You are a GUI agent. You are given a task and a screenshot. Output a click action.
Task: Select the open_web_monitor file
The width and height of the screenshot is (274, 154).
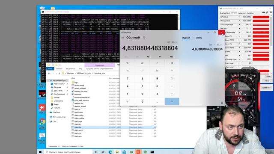click(x=82, y=101)
